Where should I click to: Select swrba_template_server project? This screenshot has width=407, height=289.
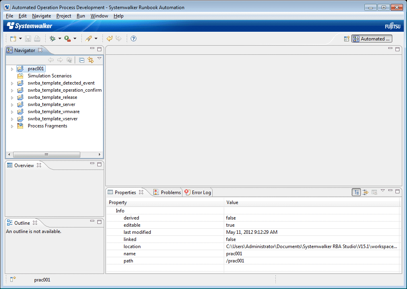[x=51, y=104]
